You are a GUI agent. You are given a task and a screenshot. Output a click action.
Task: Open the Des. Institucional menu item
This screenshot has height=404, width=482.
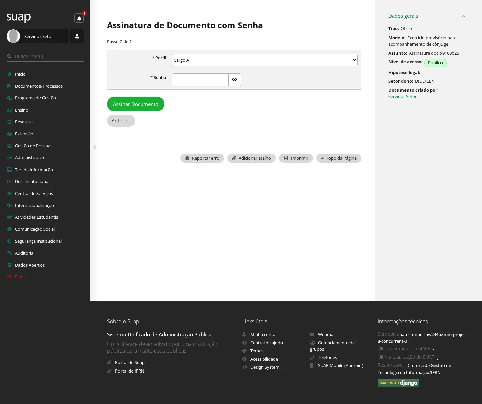click(32, 181)
